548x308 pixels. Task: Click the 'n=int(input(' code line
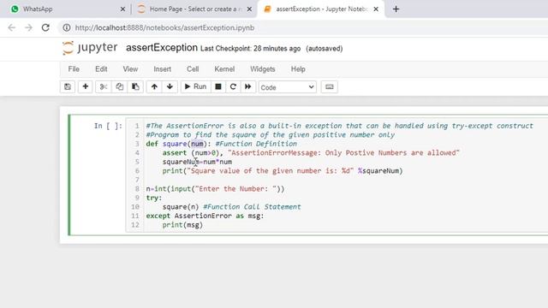215,189
